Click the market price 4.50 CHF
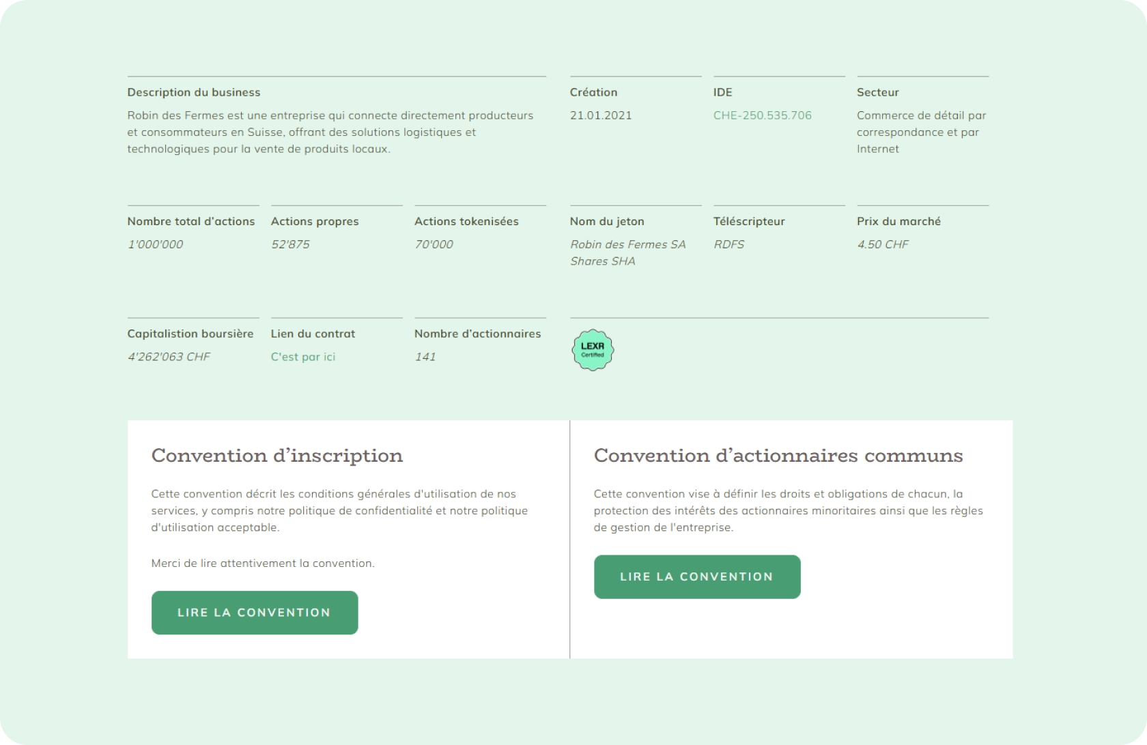1147x745 pixels. (882, 244)
